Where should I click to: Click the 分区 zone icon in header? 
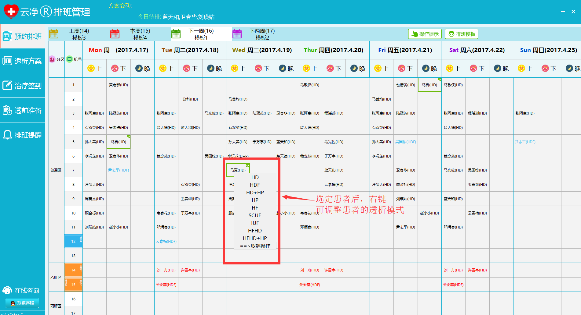click(52, 59)
